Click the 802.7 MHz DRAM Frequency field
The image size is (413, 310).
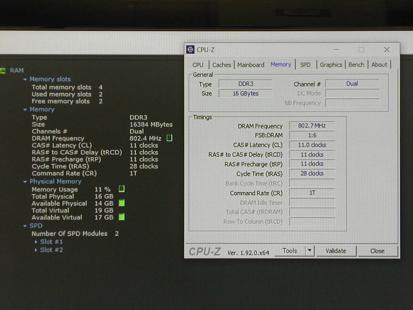312,126
